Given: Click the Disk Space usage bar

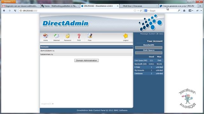Looking at the screenshot, I should click(149, 53).
